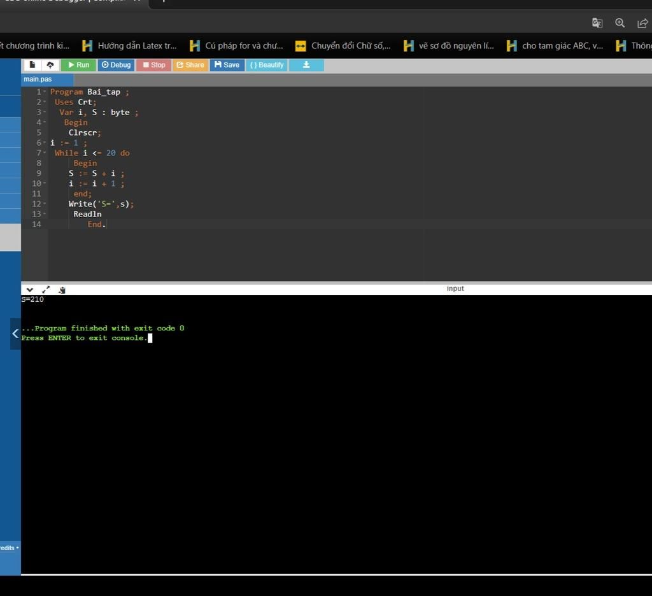Image resolution: width=652 pixels, height=596 pixels.
Task: Open the browser zoom magnifier icon
Action: [x=620, y=23]
